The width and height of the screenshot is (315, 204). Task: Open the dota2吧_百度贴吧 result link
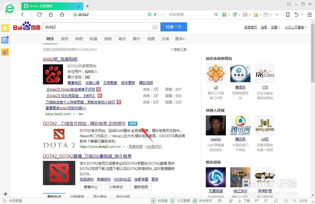(60, 59)
